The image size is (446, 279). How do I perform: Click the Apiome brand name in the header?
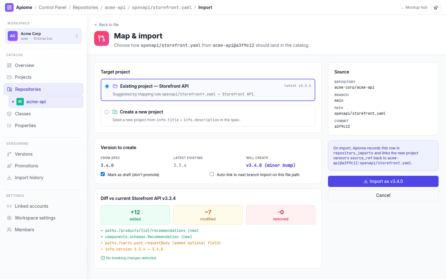click(24, 7)
